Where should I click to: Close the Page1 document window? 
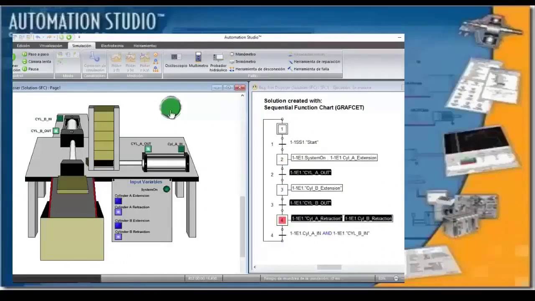240,87
